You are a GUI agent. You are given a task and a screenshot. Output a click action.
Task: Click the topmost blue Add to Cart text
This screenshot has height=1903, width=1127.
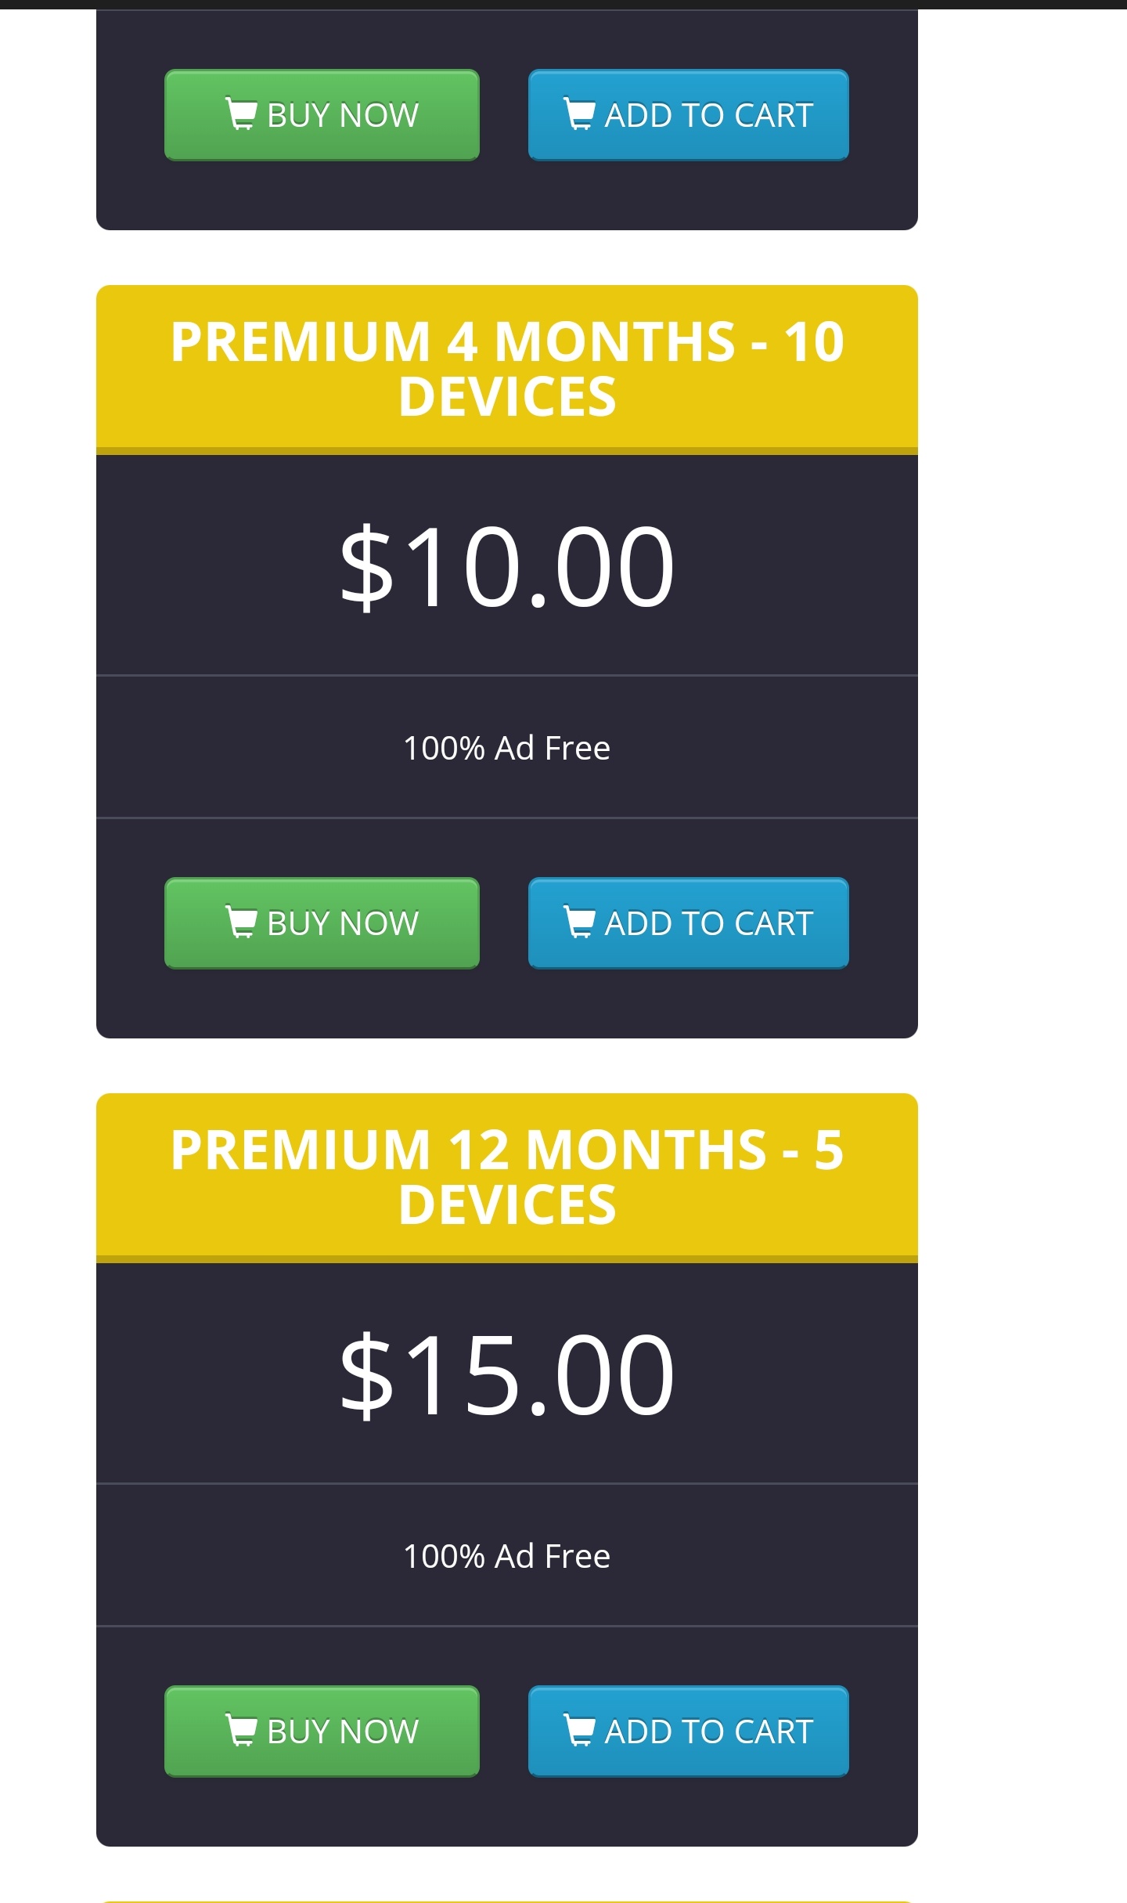[x=709, y=116]
